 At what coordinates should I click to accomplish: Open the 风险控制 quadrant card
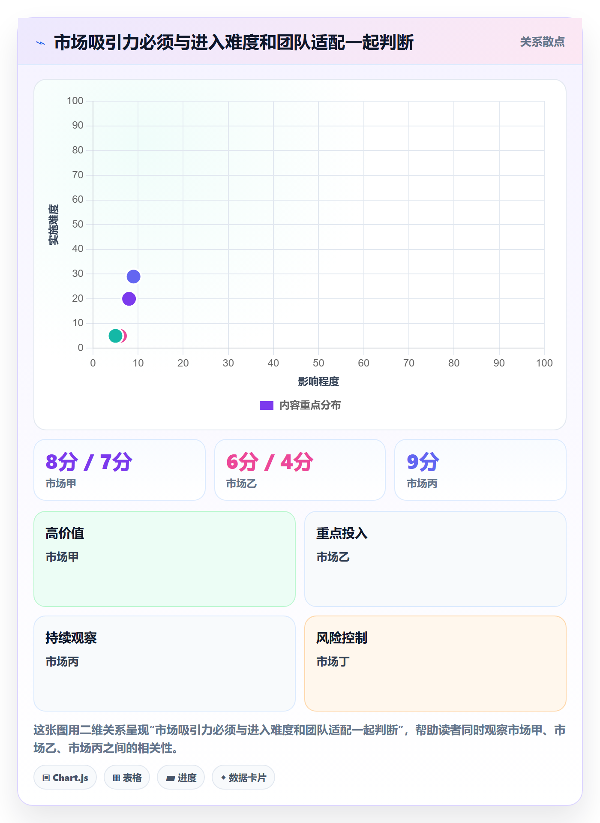point(435,664)
